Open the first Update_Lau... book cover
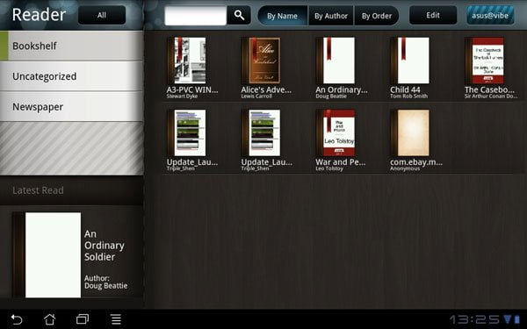The height and width of the screenshot is (329, 527). 186,133
